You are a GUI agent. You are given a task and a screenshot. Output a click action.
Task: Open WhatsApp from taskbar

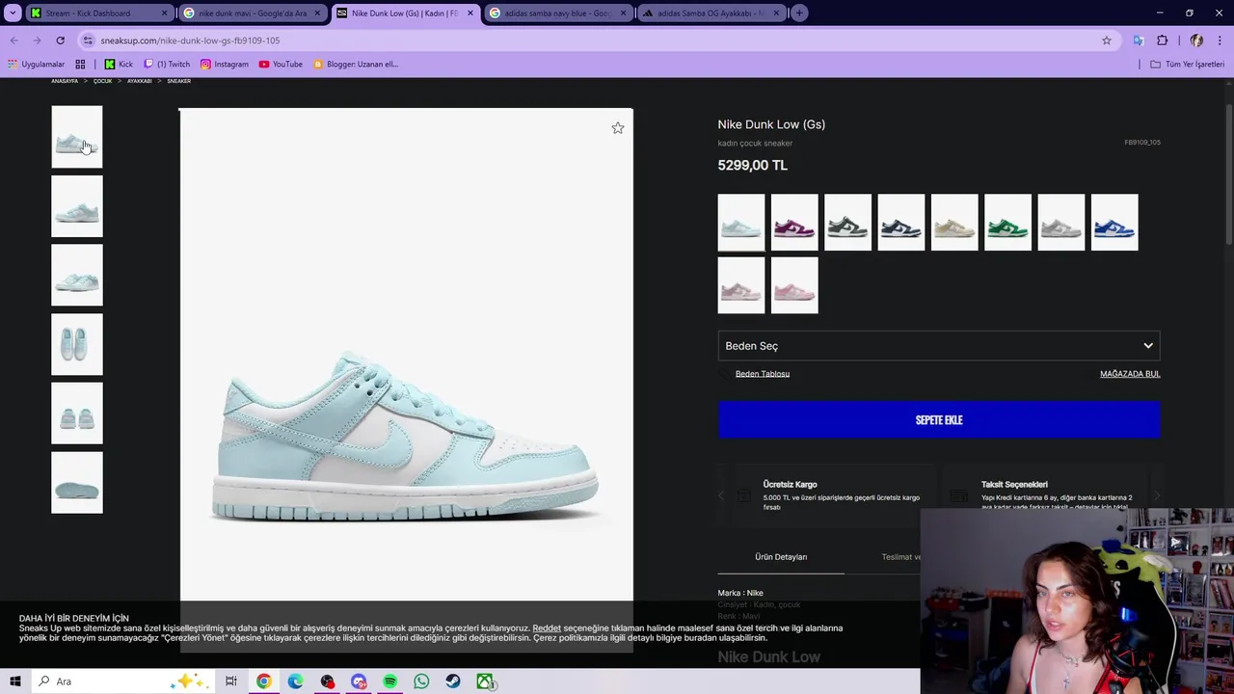coord(421,681)
